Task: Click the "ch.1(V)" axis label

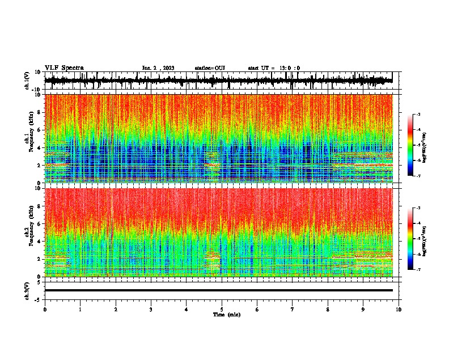Action: (27, 81)
